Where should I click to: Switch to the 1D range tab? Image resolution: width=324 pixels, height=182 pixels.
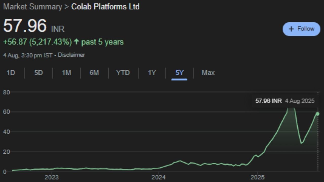tap(11, 73)
